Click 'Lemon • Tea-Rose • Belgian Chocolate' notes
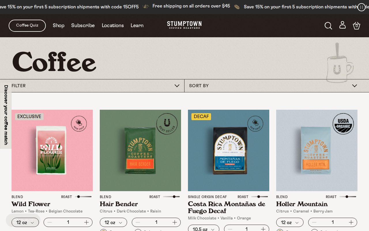 tap(47, 211)
